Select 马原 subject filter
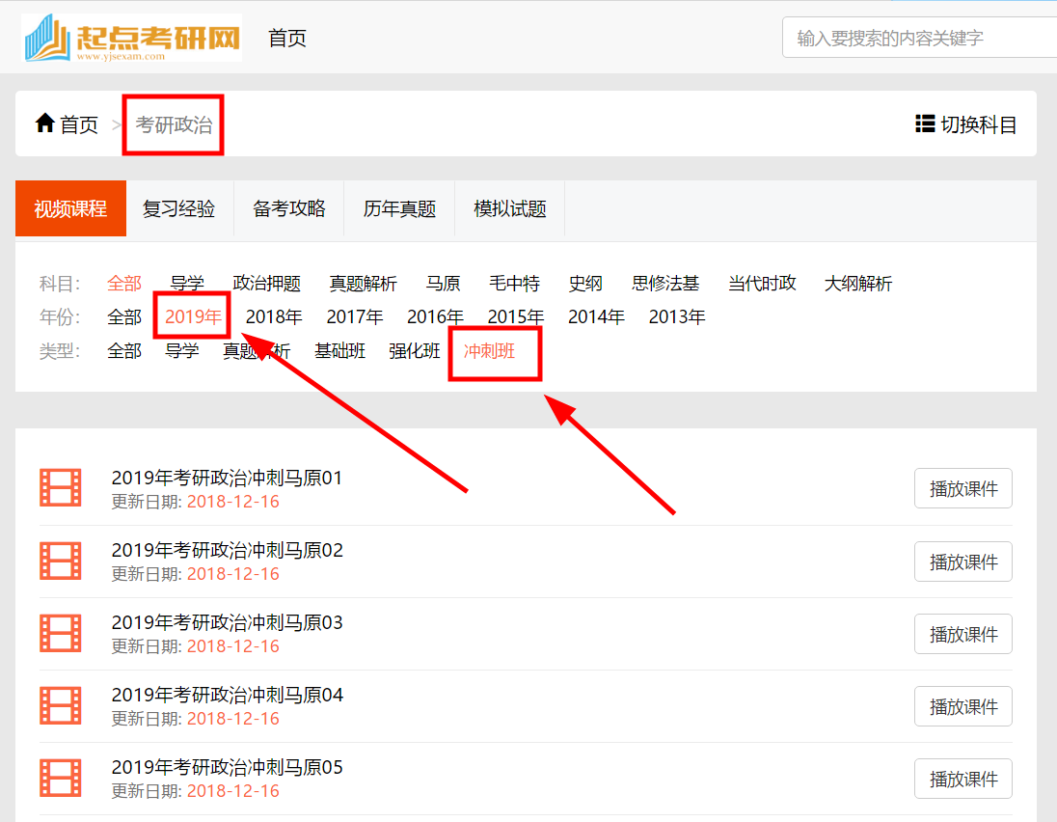1057x822 pixels. click(x=443, y=284)
